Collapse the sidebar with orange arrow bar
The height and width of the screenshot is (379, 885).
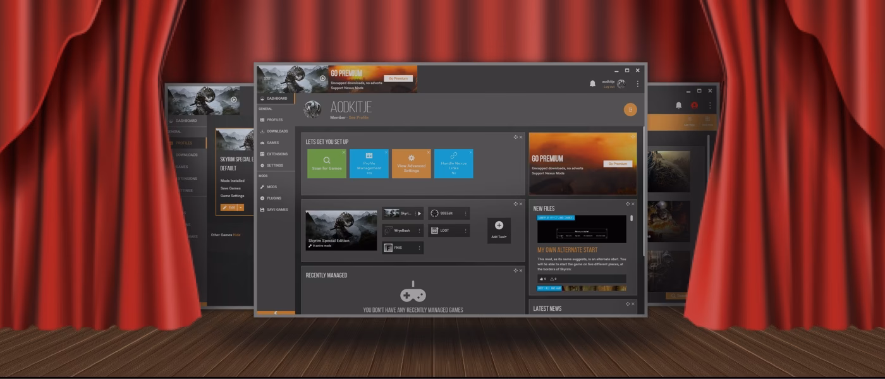(x=276, y=313)
